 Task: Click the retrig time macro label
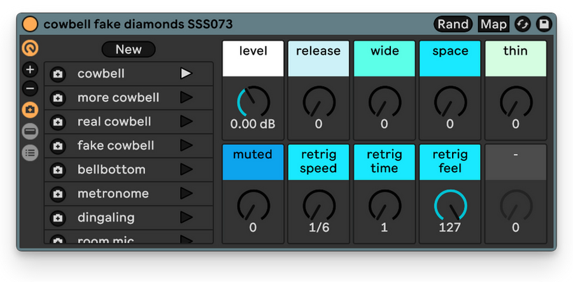[x=385, y=162]
